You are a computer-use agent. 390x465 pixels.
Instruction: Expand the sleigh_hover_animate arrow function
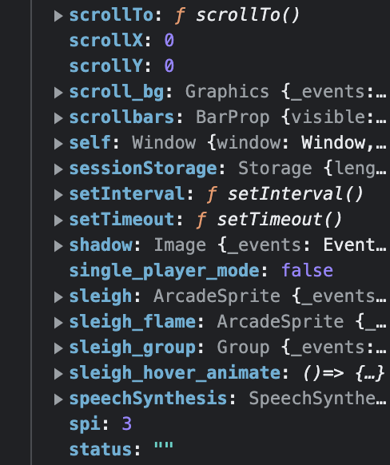point(58,374)
